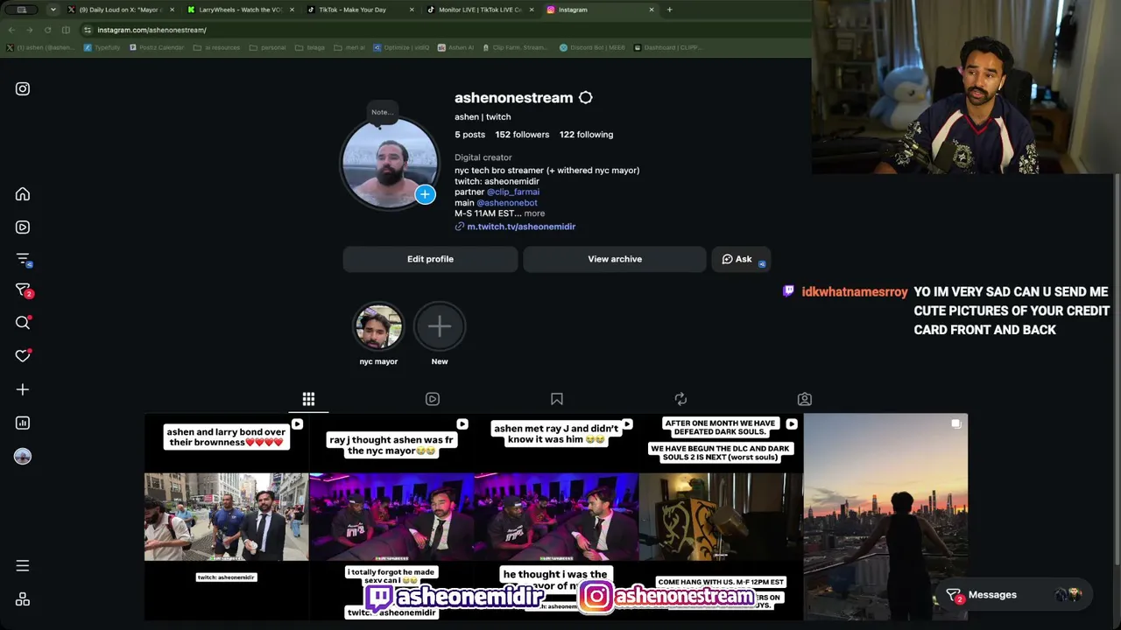Open the Messages floating button
The width and height of the screenshot is (1121, 630).
[1013, 595]
